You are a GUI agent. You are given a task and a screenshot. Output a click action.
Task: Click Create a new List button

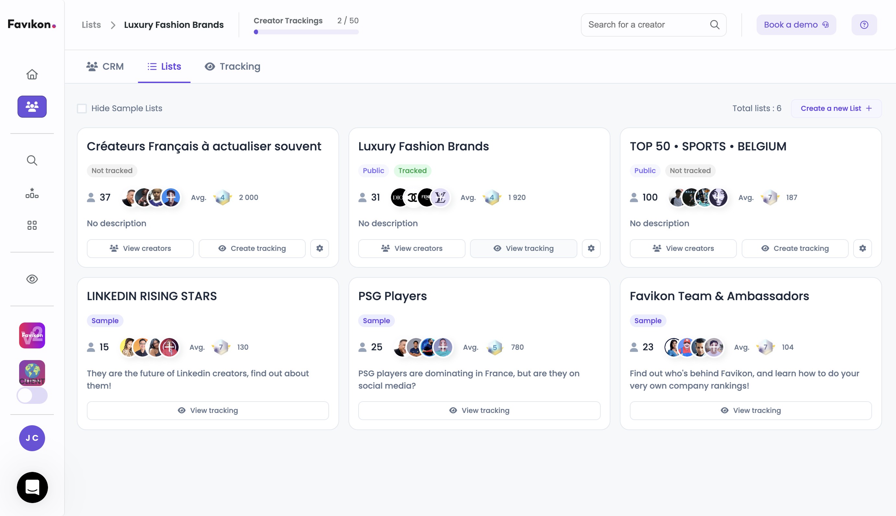point(836,109)
